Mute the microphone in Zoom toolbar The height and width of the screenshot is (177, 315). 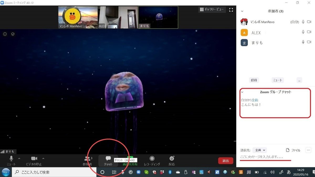coord(11,160)
